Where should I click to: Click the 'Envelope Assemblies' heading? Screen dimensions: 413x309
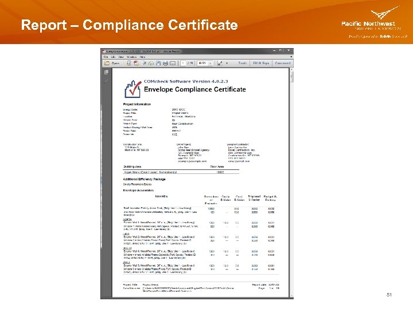[138, 190]
